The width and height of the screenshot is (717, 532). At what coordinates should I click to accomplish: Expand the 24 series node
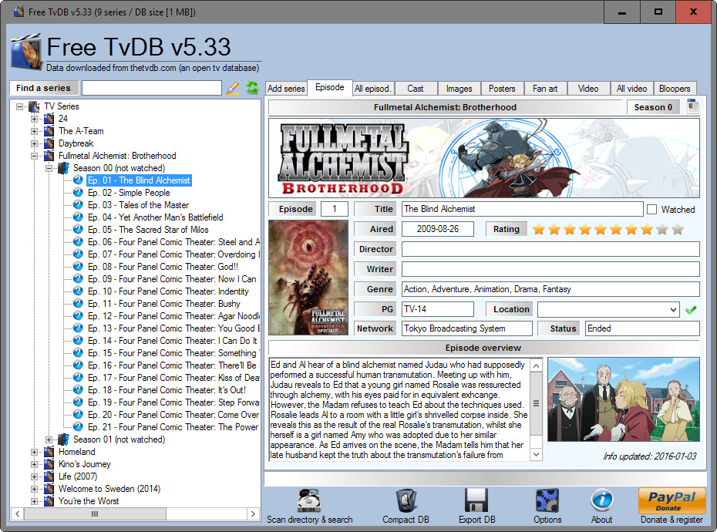click(x=34, y=119)
